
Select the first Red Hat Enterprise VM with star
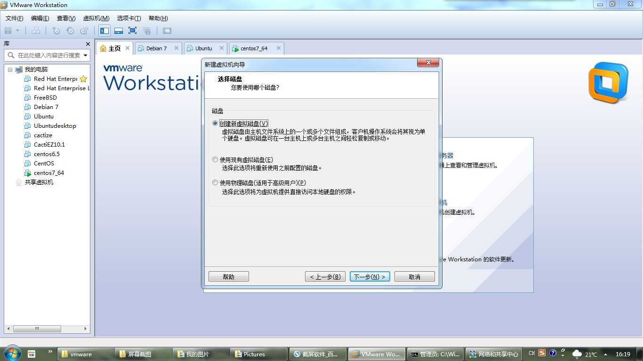(x=51, y=79)
